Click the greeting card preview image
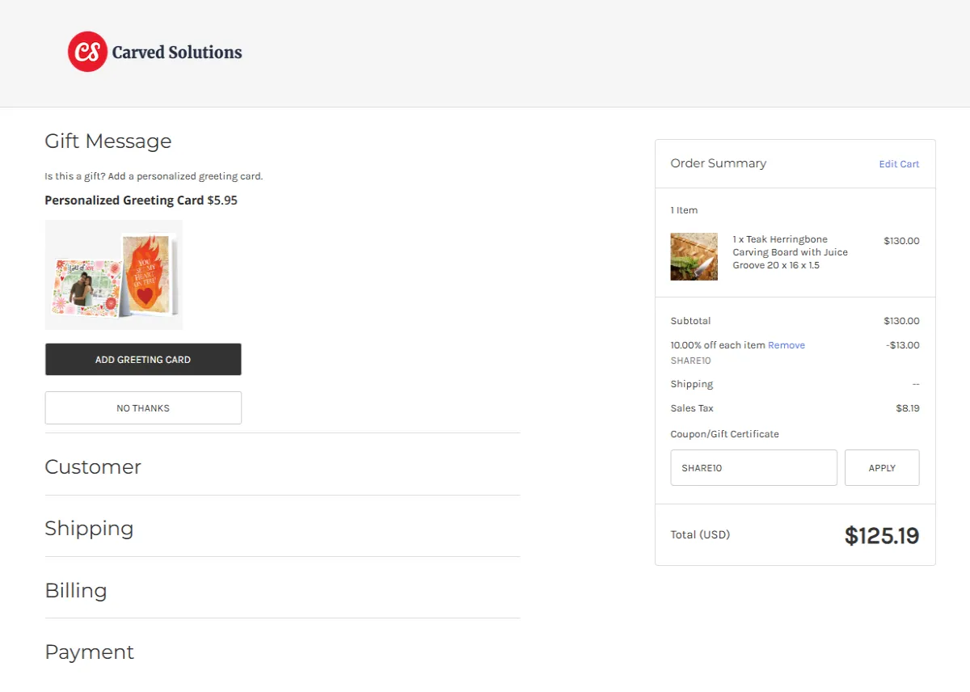Screen dimensions: 970x692 [113, 274]
